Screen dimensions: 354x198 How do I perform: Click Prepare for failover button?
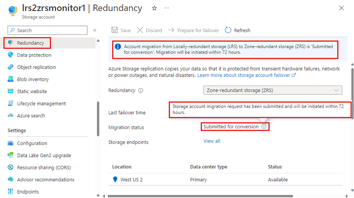tap(193, 30)
